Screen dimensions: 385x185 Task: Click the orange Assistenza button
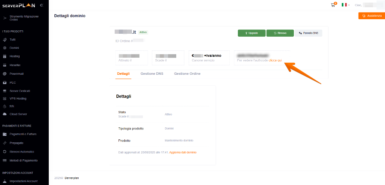[371, 16]
